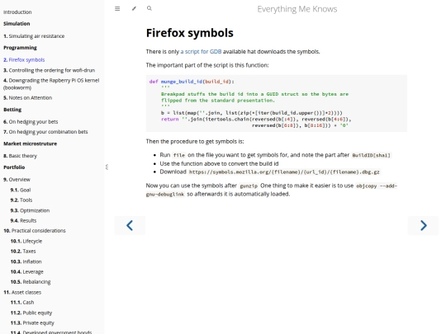
Task: Go to previous chapter arrow
Action: [130, 225]
